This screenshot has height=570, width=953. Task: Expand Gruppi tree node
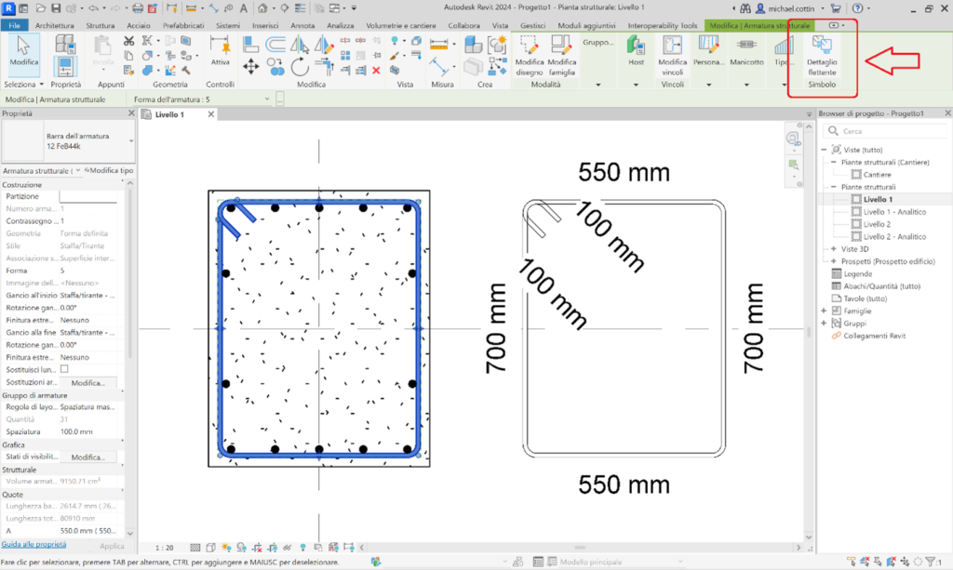tap(825, 323)
